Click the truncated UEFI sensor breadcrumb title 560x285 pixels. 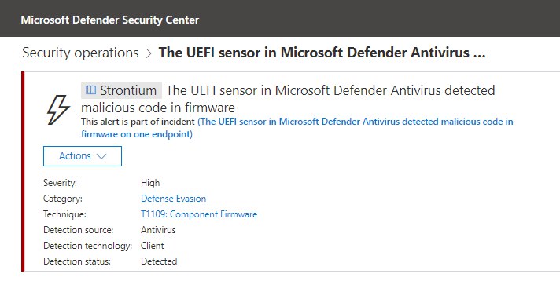322,53
